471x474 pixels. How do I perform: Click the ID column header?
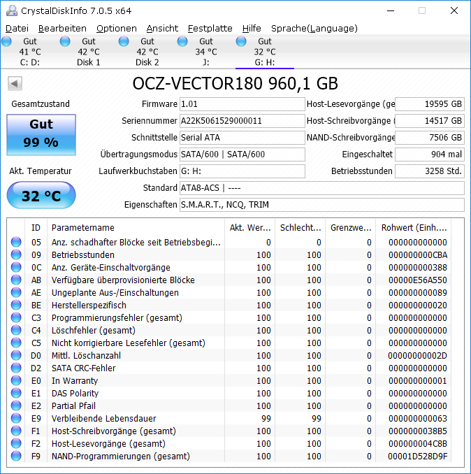tap(36, 228)
